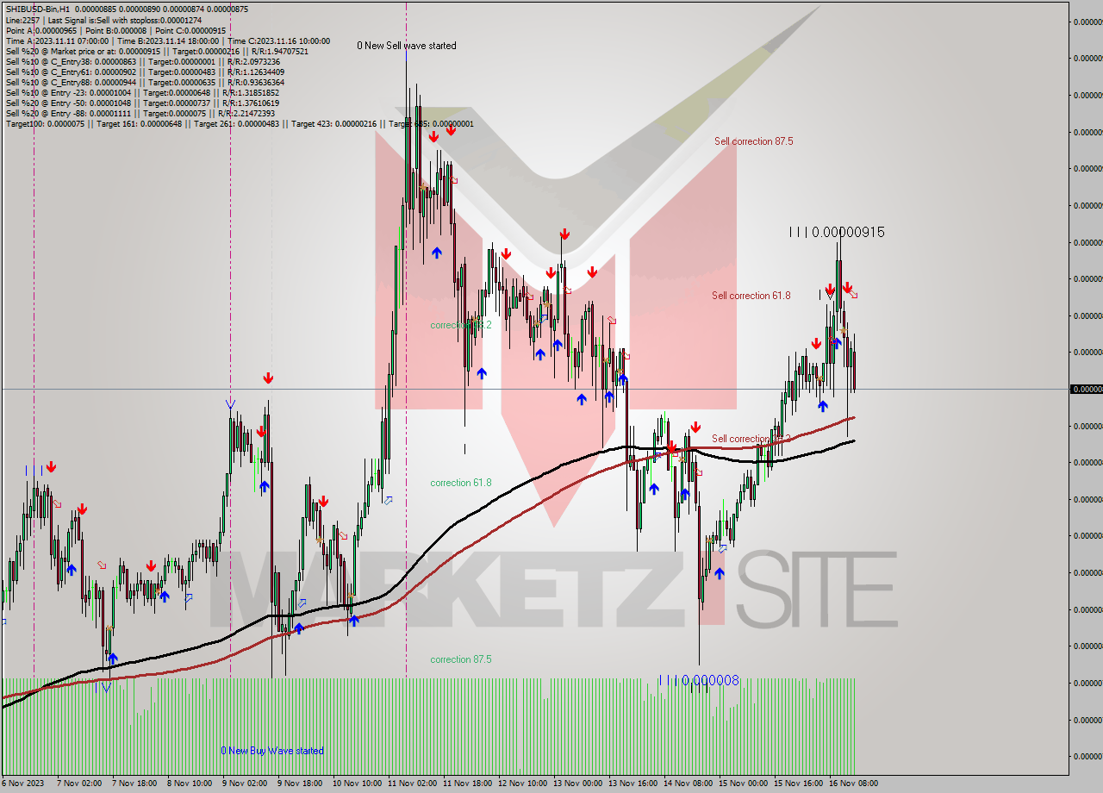Click the '0.00000915' Point C price label
This screenshot has height=793, width=1103.
tap(848, 232)
